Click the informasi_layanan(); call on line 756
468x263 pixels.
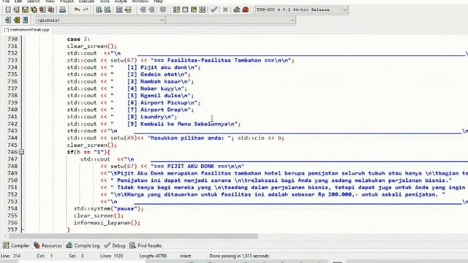[107, 223]
